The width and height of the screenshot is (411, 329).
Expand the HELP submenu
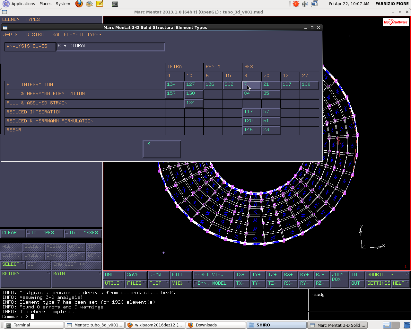click(401, 283)
